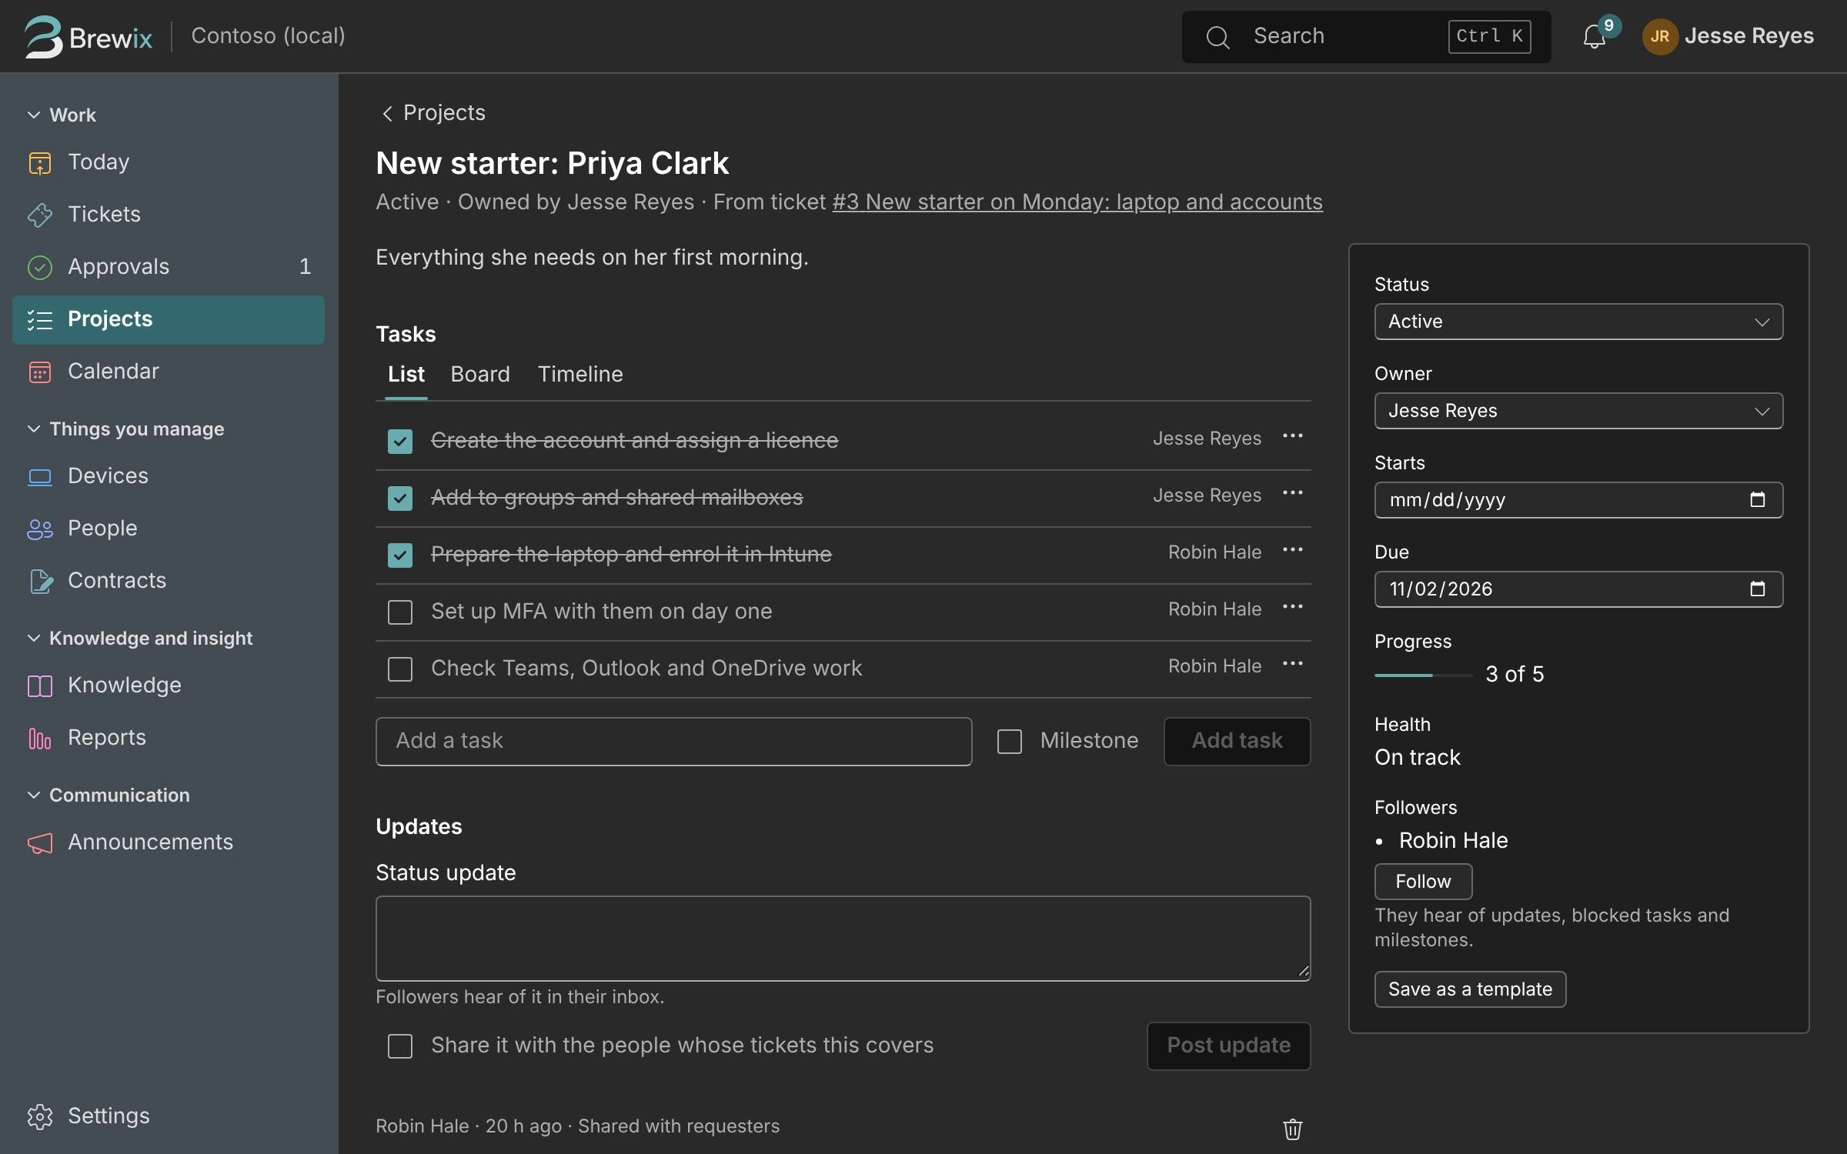Switch to the Timeline tab
This screenshot has width=1847, height=1154.
tap(580, 375)
